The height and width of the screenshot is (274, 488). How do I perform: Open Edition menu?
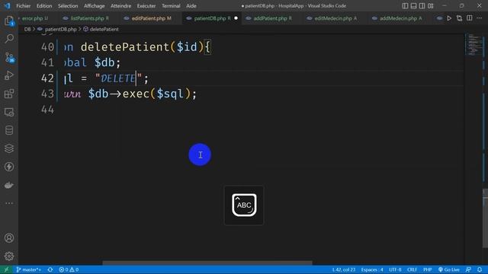(x=44, y=6)
